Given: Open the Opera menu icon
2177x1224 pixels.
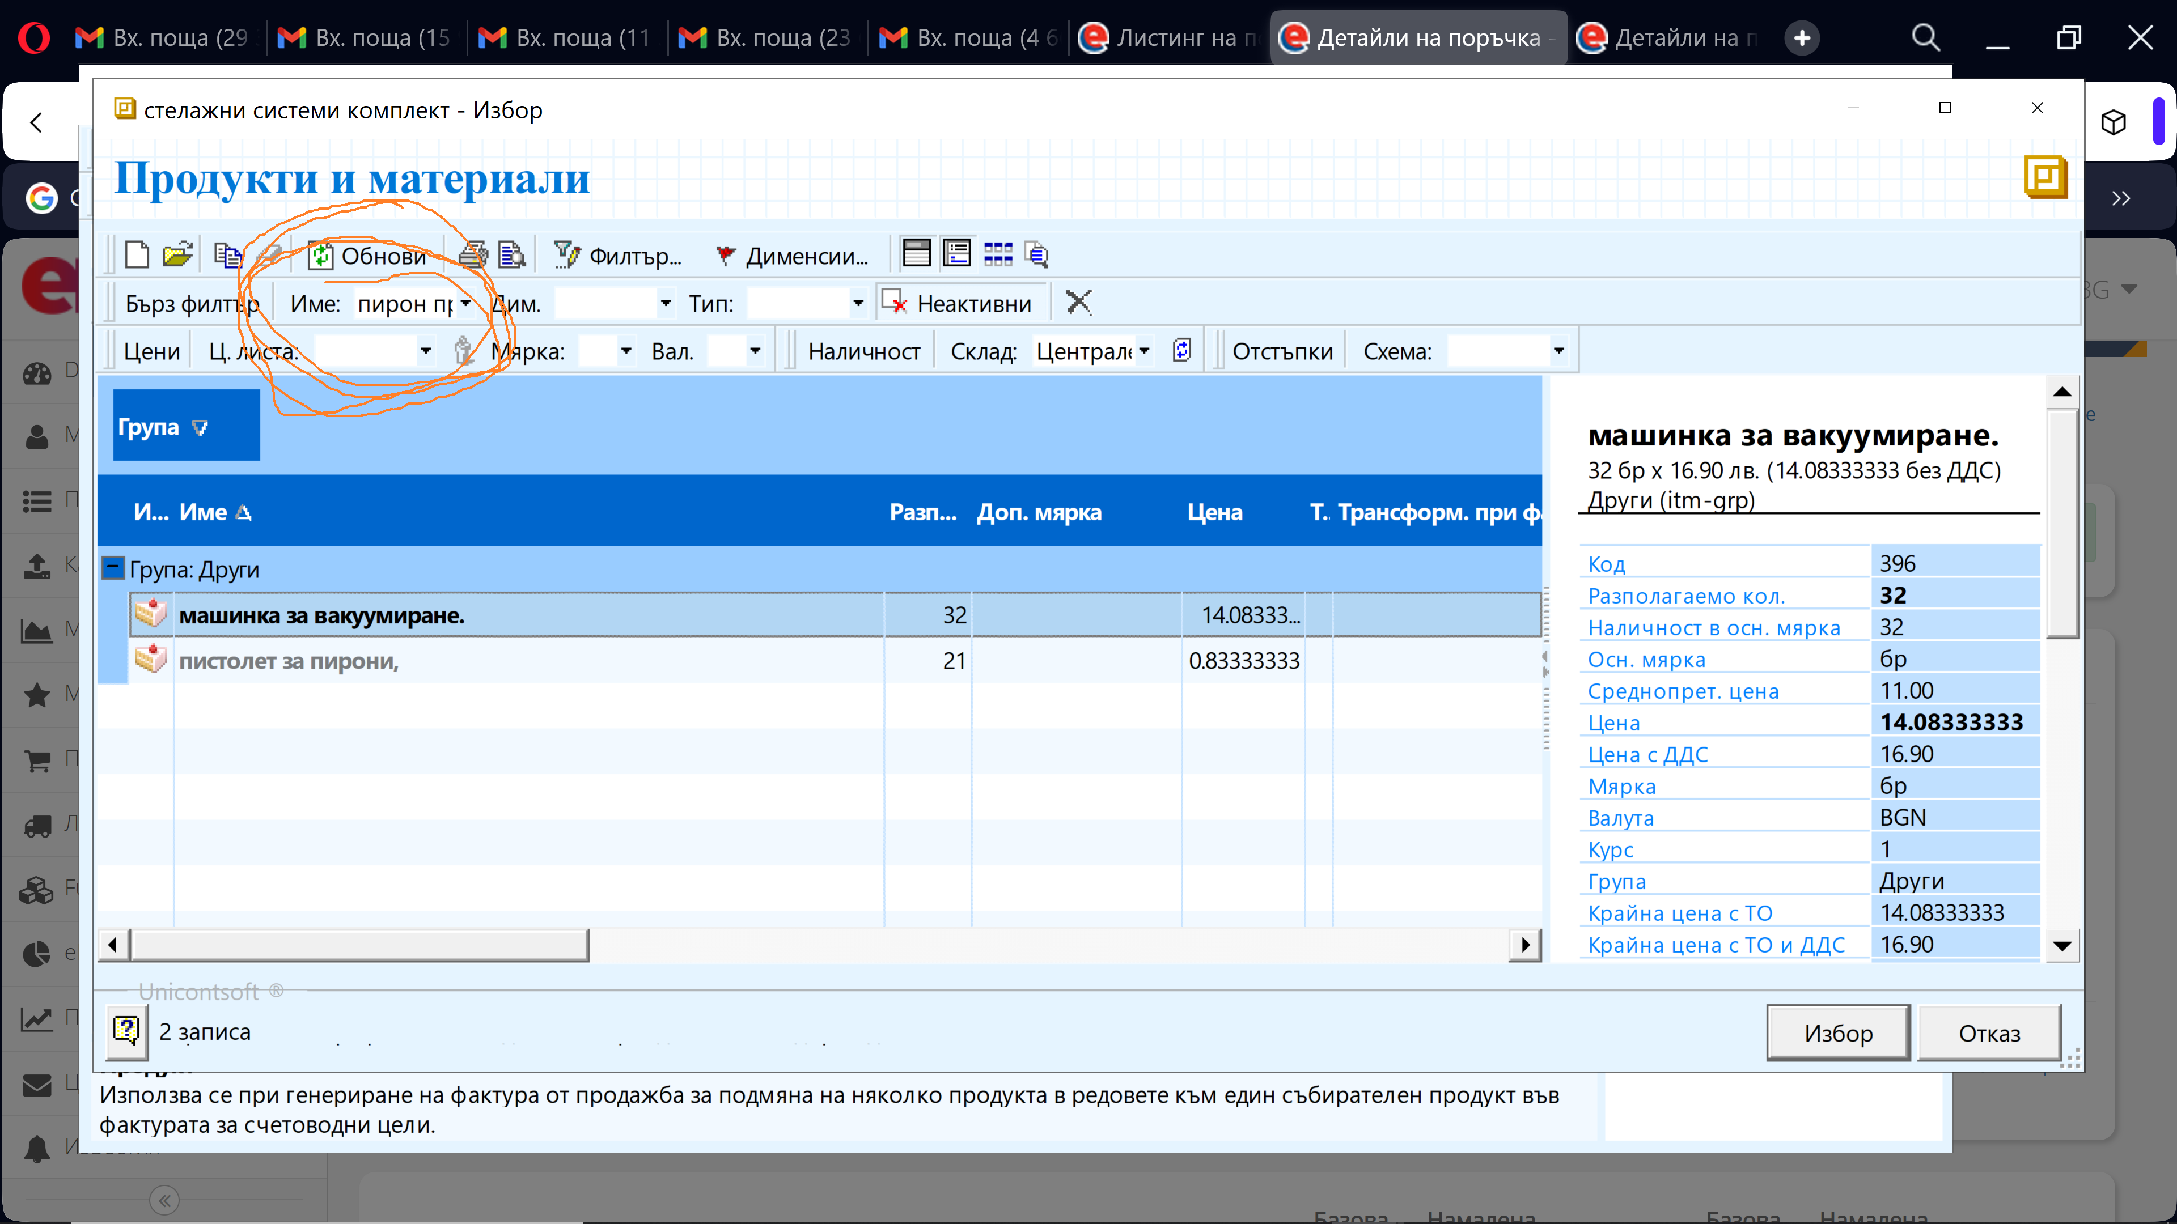Looking at the screenshot, I should pos(34,37).
